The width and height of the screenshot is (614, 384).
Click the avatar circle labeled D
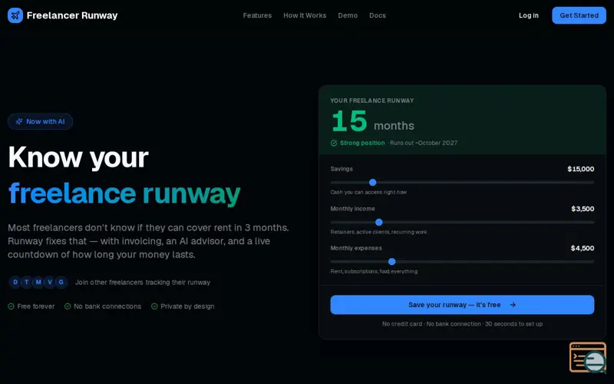15,282
